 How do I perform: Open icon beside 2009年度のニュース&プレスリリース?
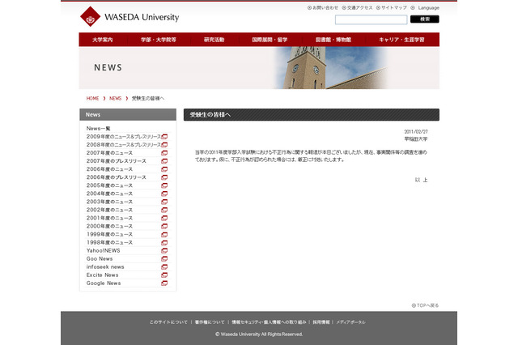pyautogui.click(x=164, y=137)
